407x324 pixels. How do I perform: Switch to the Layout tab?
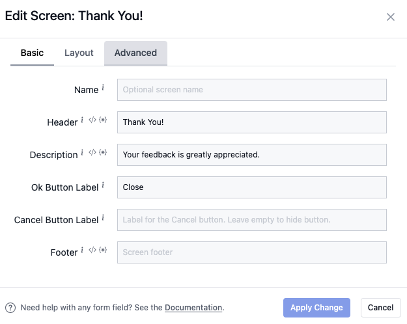(79, 53)
